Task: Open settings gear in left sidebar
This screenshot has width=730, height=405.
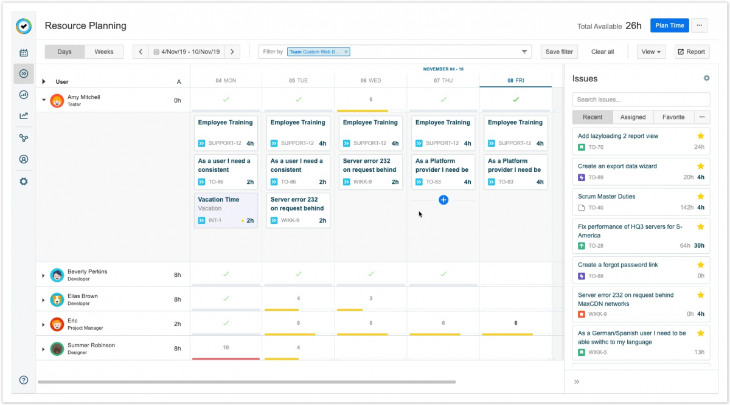Action: click(x=24, y=182)
